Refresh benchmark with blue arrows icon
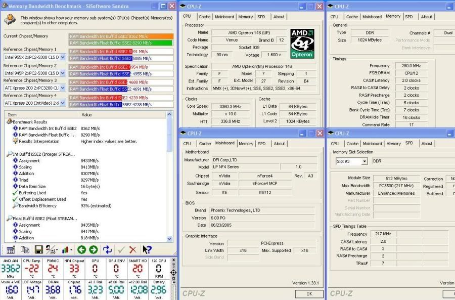 (x=107, y=249)
